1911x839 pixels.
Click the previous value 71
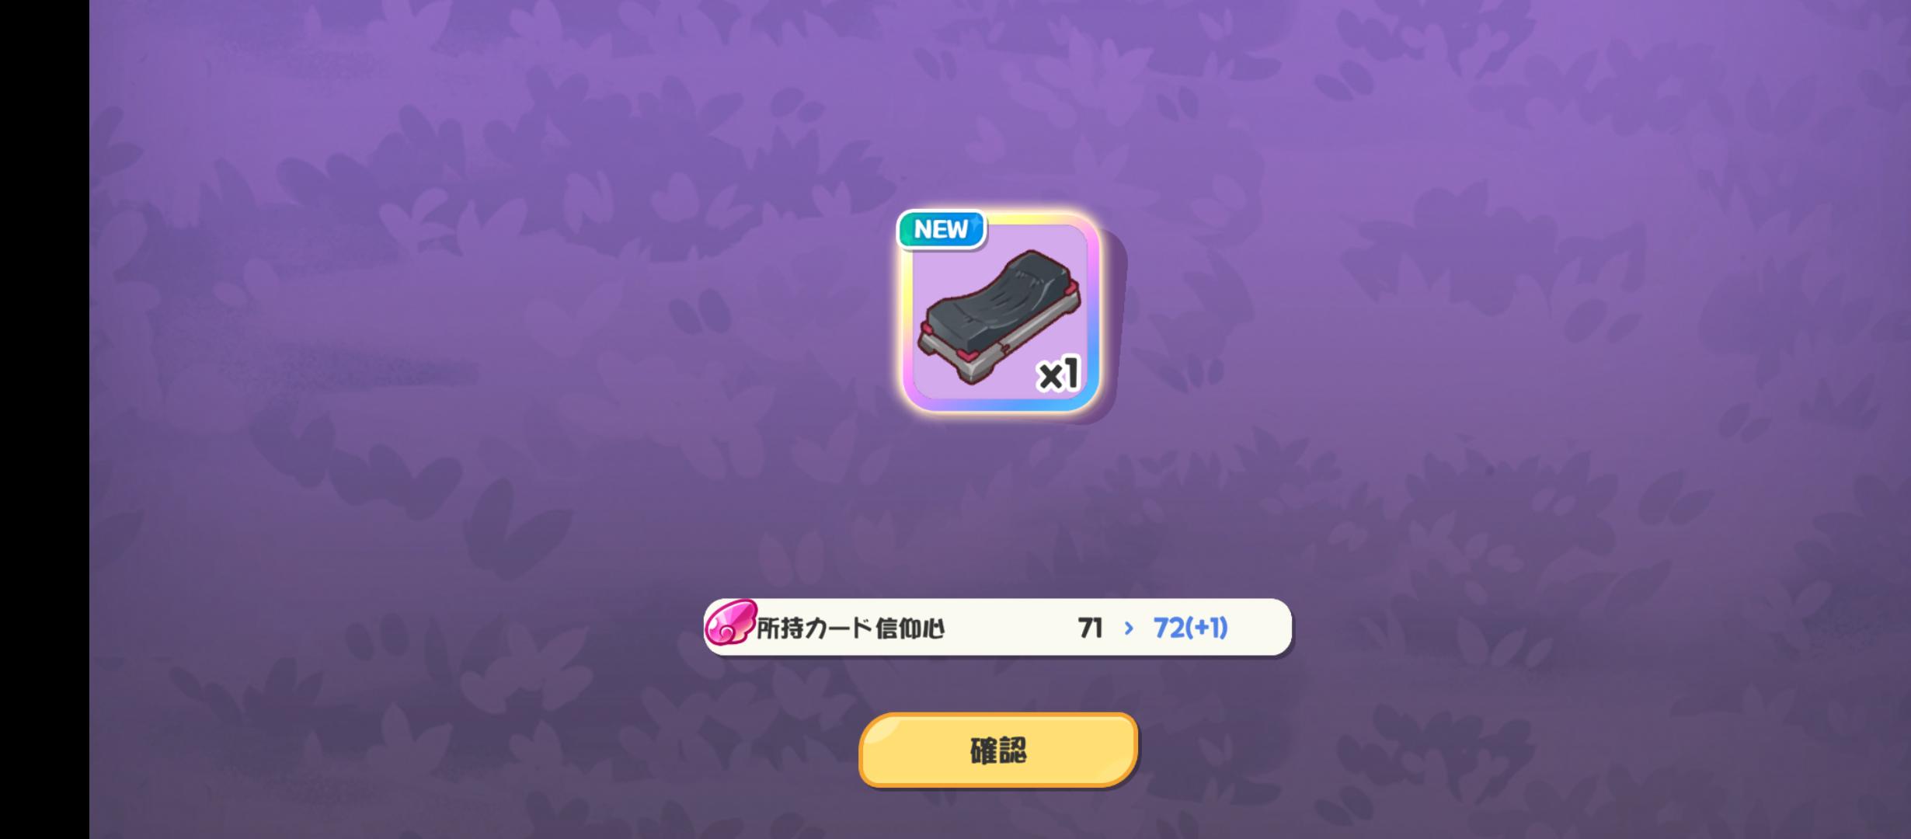pyautogui.click(x=1091, y=628)
